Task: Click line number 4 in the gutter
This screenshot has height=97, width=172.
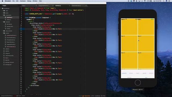Action: click(x=21, y=14)
